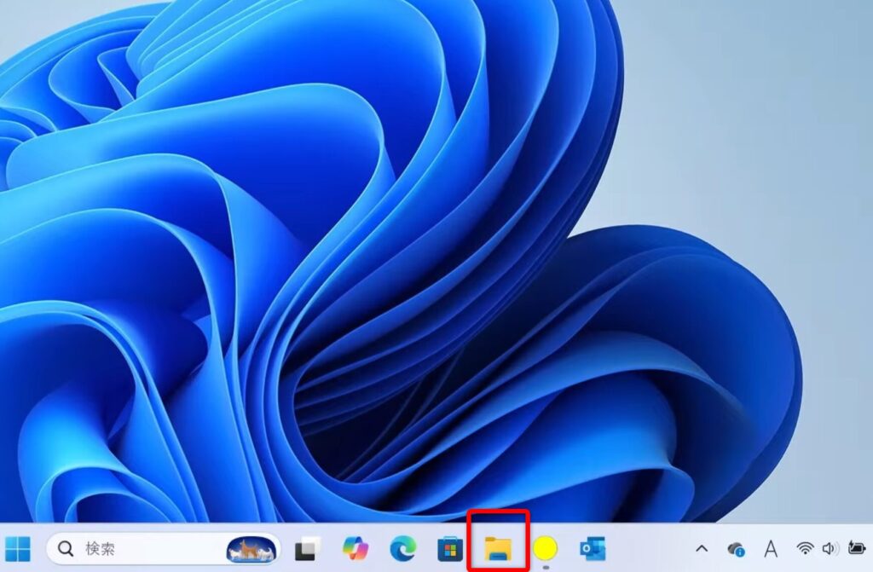Image resolution: width=873 pixels, height=572 pixels.
Task: Launch Microsoft Copilot from the taskbar
Action: [x=355, y=548]
